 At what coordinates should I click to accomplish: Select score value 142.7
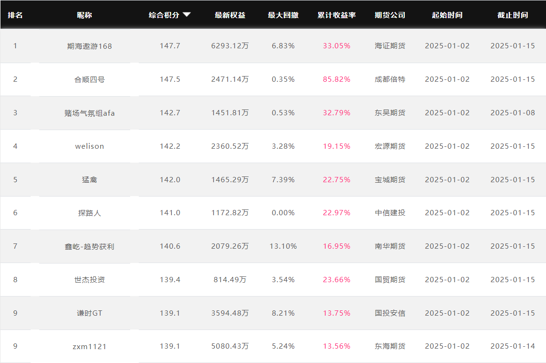[x=170, y=113]
